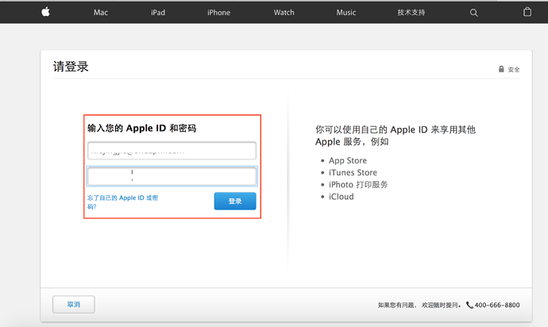Click the lock security icon
The image size is (548, 327).
pyautogui.click(x=501, y=69)
